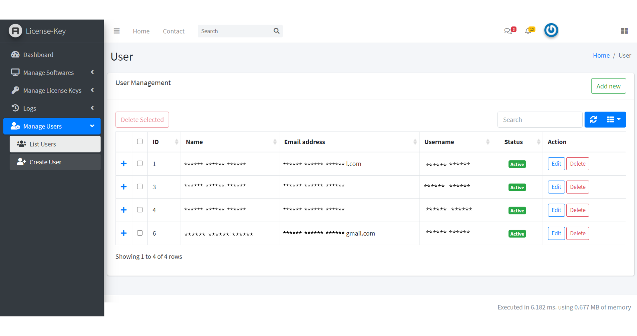Tick the select-all checkbox in table header
Viewport: 637px width, 336px height.
pos(140,141)
